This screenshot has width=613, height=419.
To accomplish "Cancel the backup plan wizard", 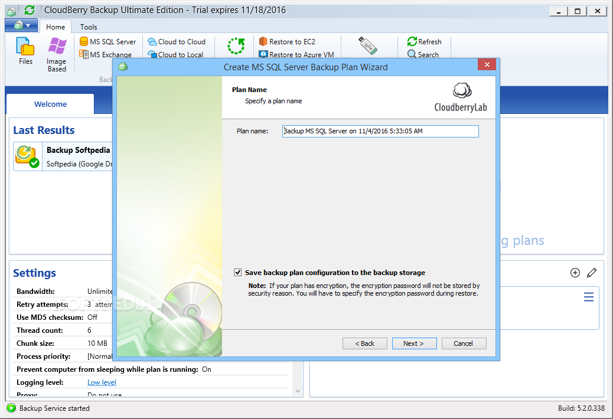I will pos(464,343).
